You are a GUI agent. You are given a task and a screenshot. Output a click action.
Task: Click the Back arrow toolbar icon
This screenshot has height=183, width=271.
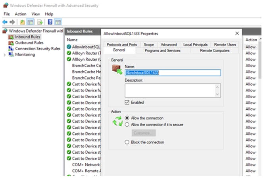click(5, 22)
